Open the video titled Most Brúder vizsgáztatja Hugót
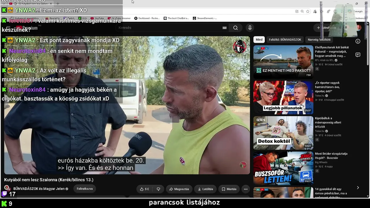This screenshot has height=208, width=370. pos(331,156)
